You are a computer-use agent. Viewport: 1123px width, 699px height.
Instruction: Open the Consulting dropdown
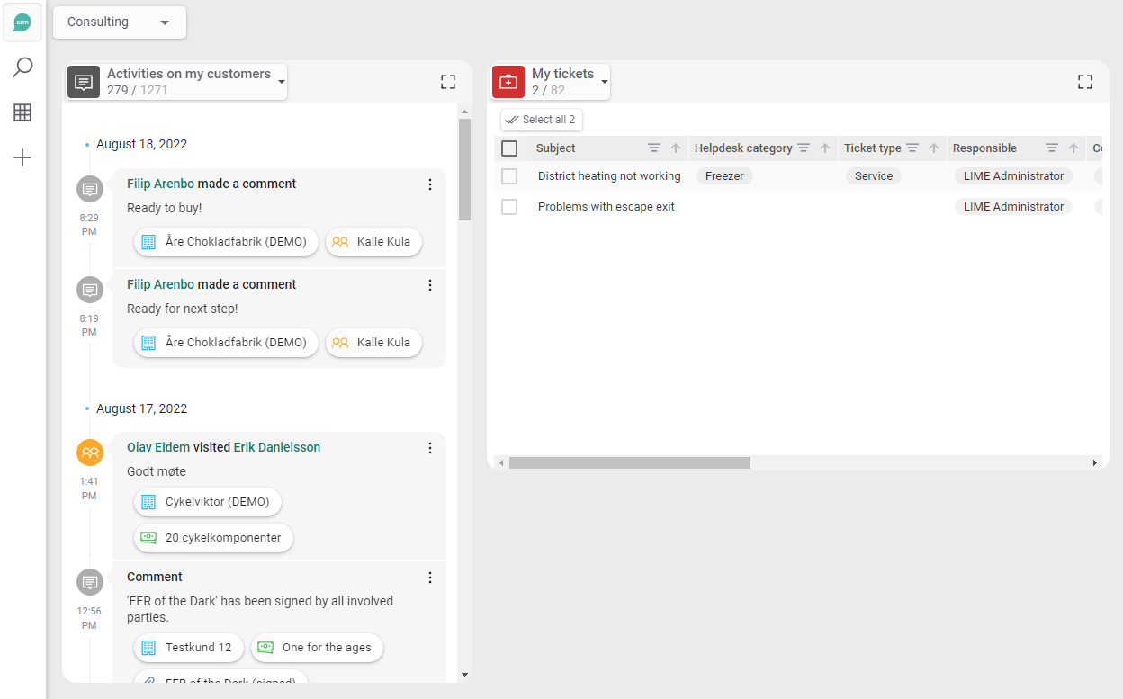[x=120, y=22]
